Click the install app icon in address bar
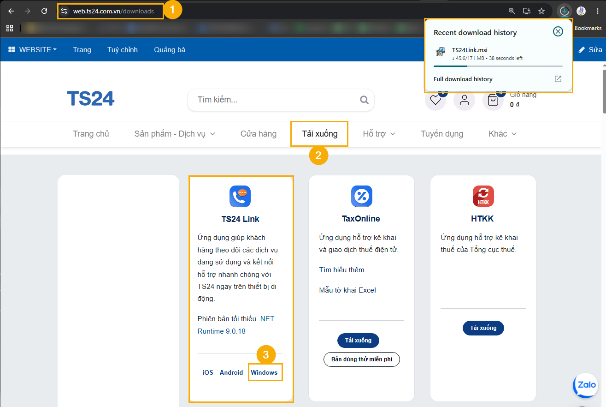Viewport: 606px width, 407px height. click(526, 11)
